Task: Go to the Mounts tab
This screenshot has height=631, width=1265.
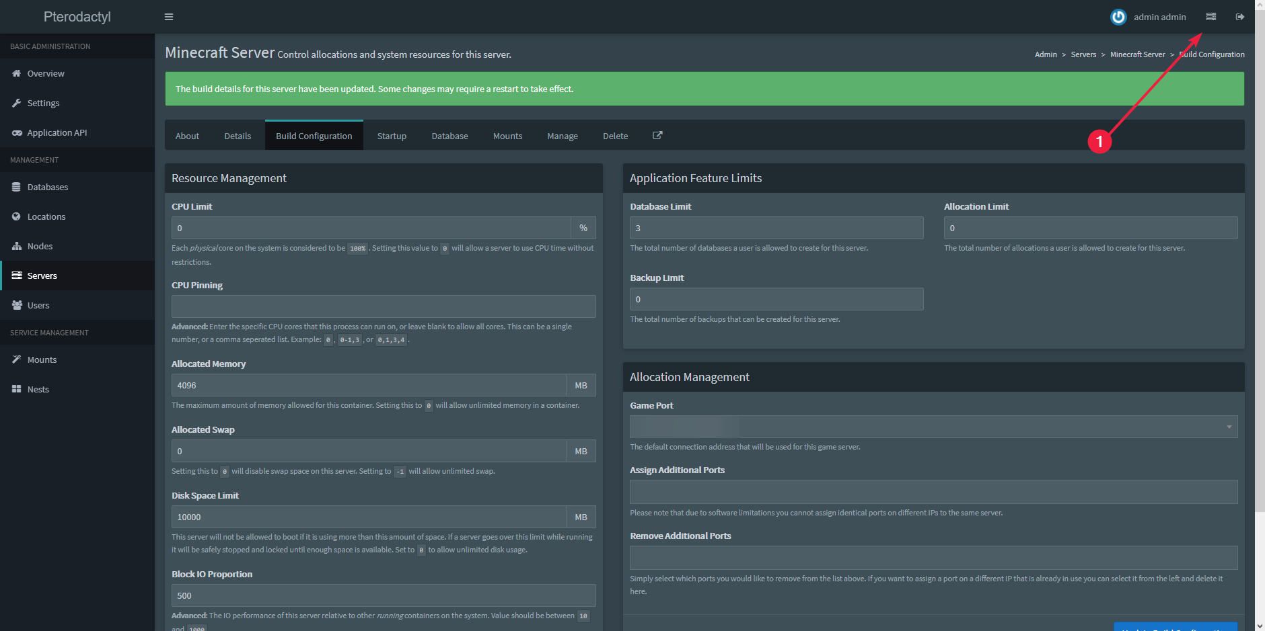Action: 508,136
